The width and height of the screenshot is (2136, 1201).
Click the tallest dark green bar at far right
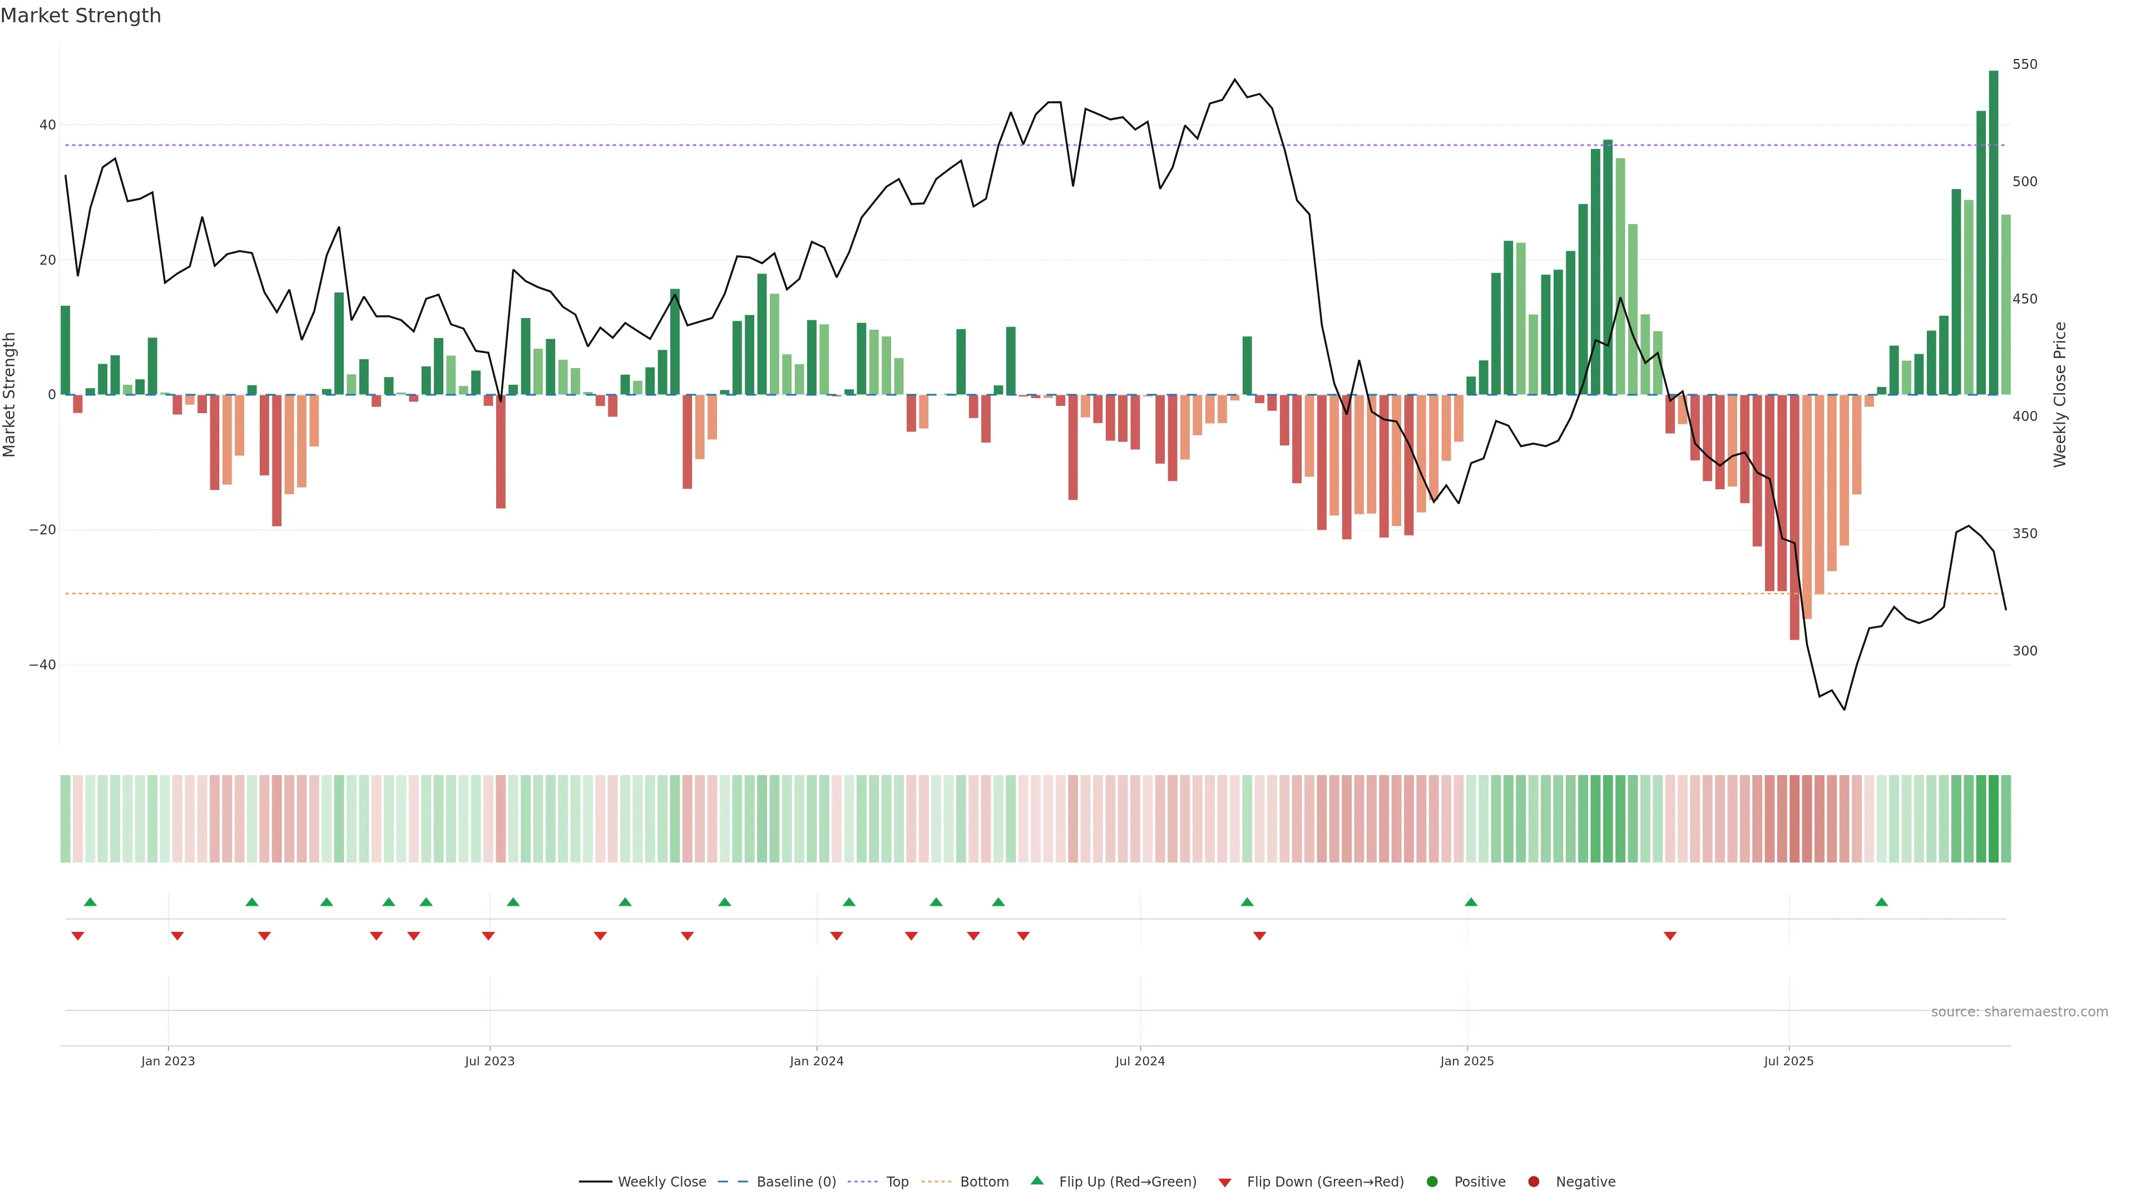pyautogui.click(x=1994, y=232)
